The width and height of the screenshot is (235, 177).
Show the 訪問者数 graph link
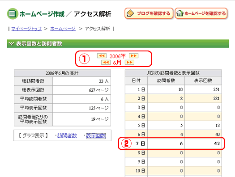(x=67, y=135)
